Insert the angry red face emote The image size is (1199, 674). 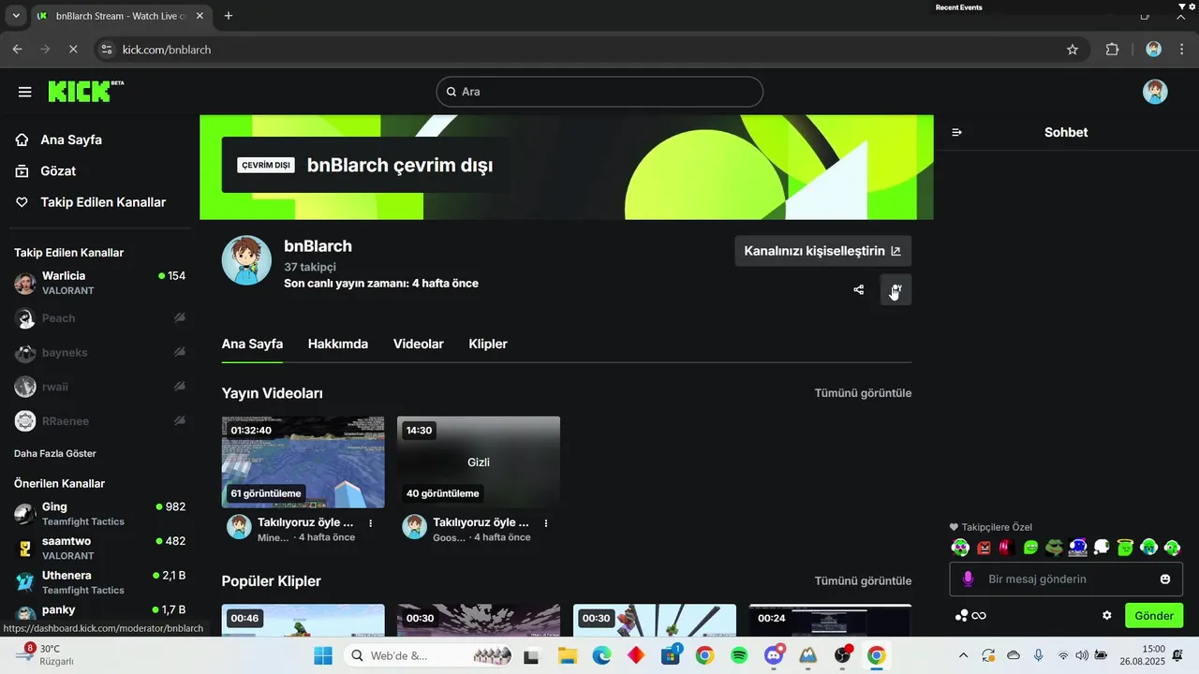tap(984, 548)
